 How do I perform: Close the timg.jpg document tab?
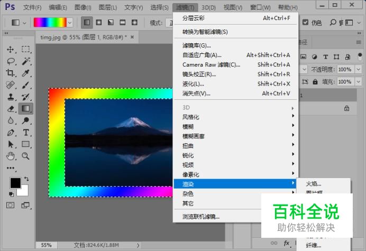[132, 37]
